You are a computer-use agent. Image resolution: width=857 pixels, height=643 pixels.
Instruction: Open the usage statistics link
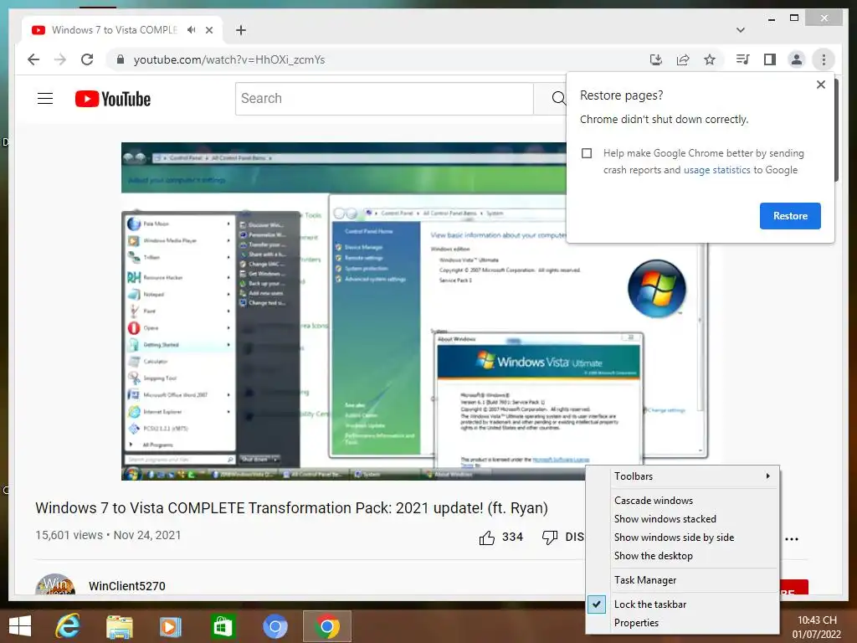[x=716, y=170]
